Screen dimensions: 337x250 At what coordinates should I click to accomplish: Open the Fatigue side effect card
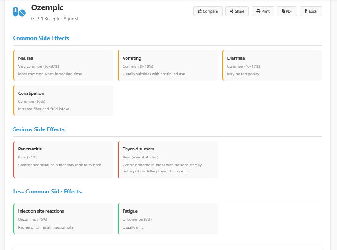(168, 218)
